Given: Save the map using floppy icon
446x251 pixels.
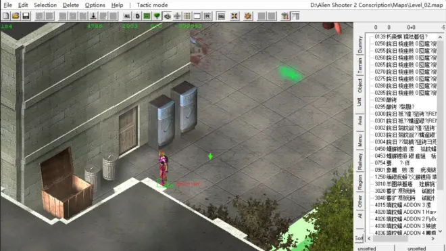Looking at the screenshot, I should pyautogui.click(x=26, y=16).
